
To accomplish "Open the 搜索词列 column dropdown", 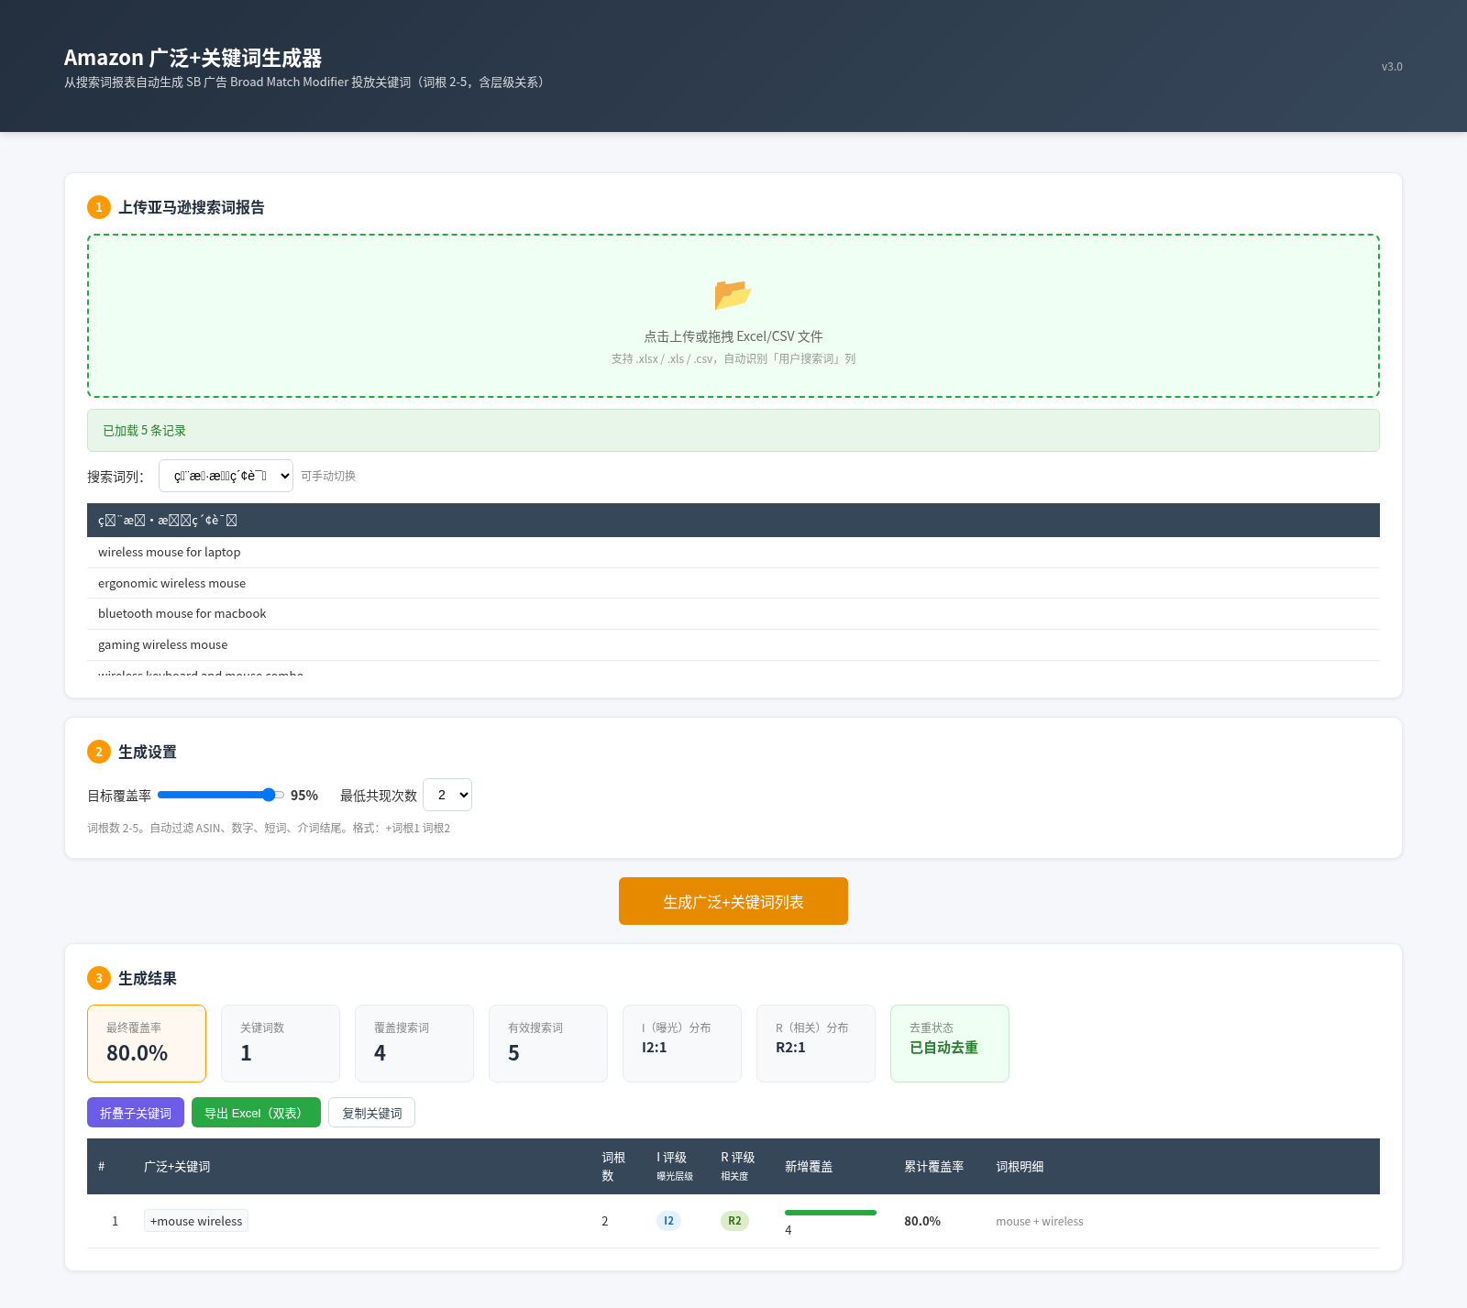I will [x=226, y=476].
